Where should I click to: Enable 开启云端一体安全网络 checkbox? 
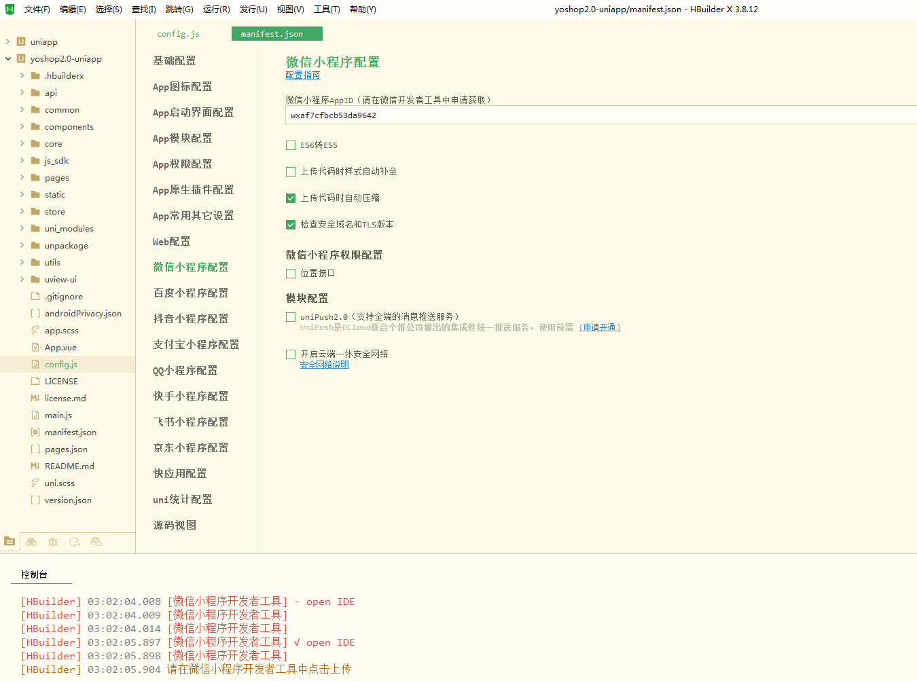click(x=291, y=354)
